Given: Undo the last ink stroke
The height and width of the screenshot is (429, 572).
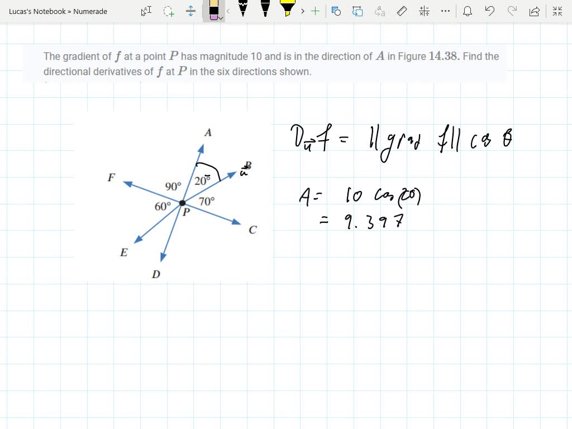Looking at the screenshot, I should [x=490, y=11].
